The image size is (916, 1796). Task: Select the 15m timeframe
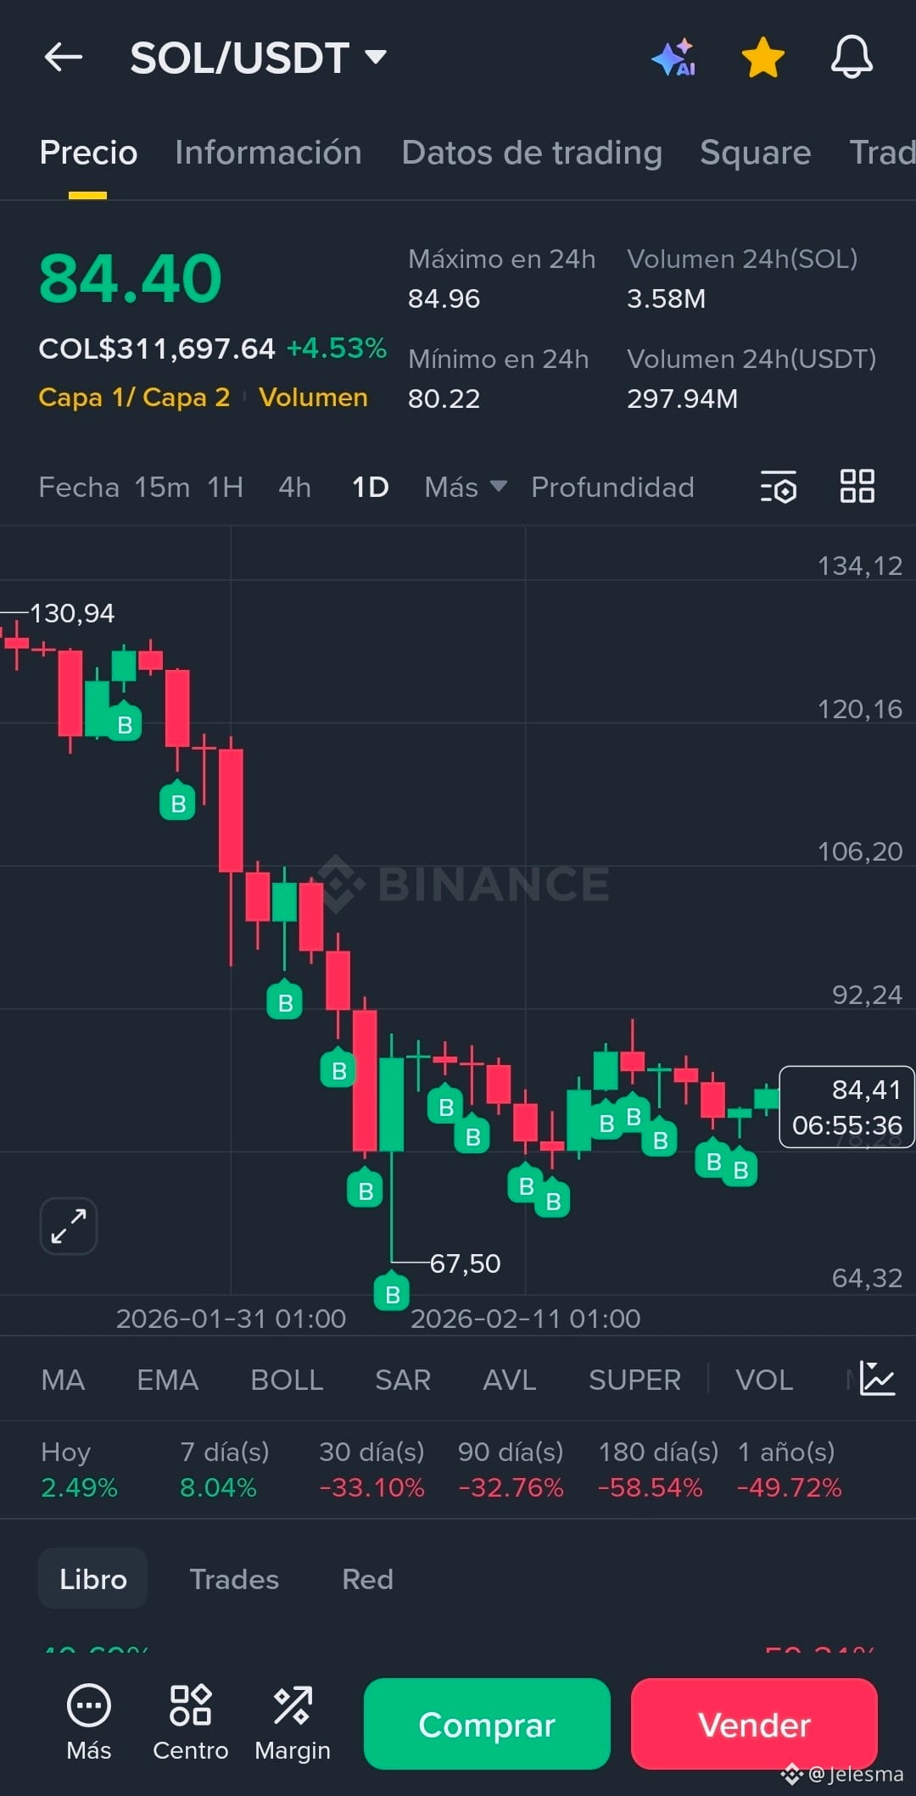click(x=162, y=488)
